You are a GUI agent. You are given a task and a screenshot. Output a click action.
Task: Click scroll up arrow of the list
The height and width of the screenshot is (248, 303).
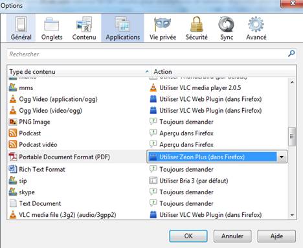(292, 82)
